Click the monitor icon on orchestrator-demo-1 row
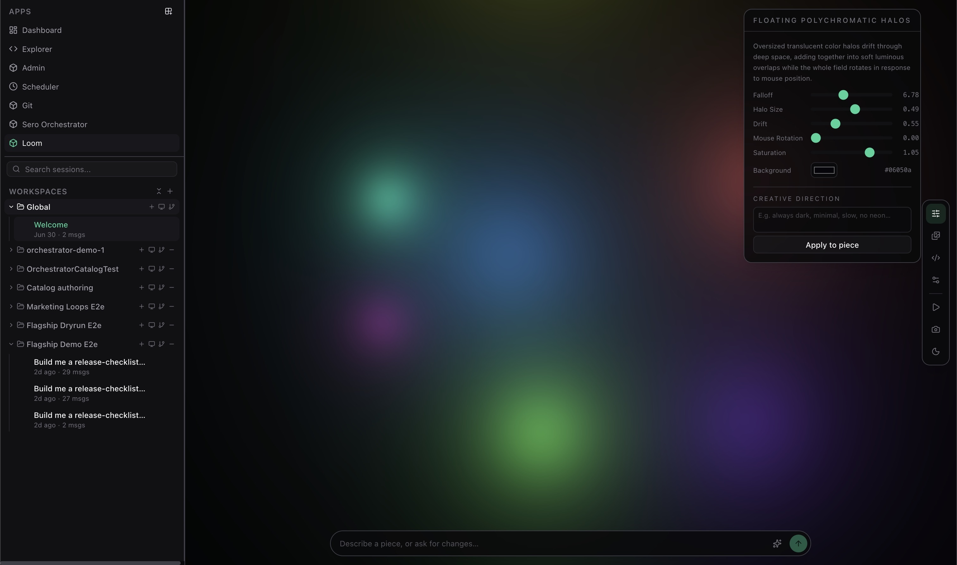The height and width of the screenshot is (565, 957). [x=152, y=250]
